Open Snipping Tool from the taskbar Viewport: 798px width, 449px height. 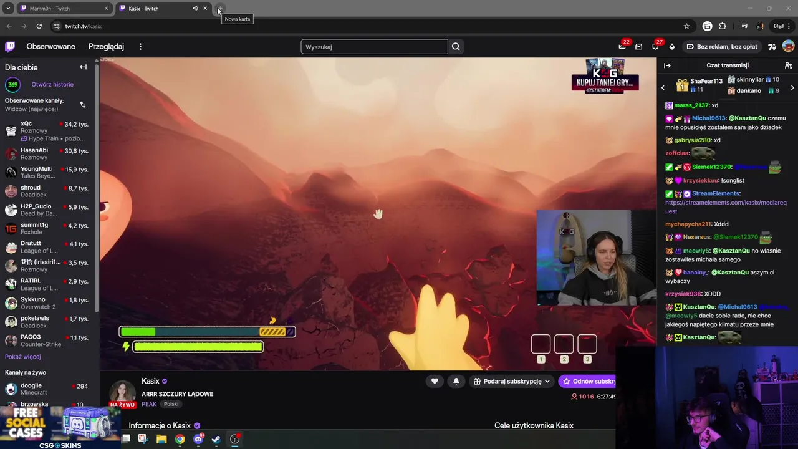[x=143, y=439]
